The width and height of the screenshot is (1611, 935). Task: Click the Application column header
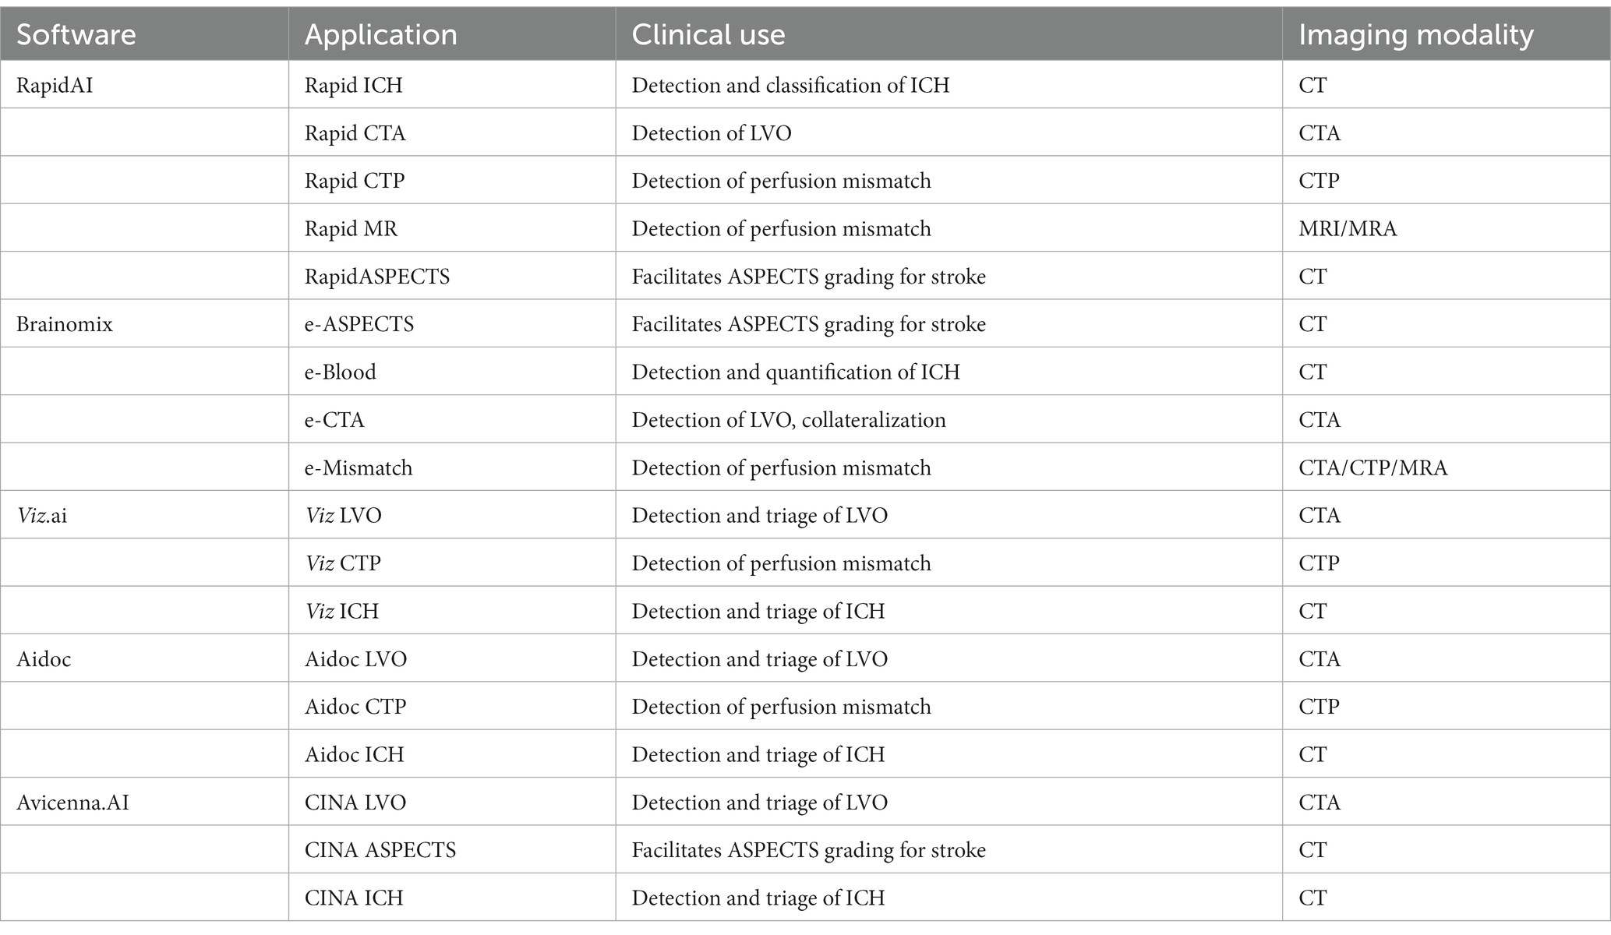(452, 34)
